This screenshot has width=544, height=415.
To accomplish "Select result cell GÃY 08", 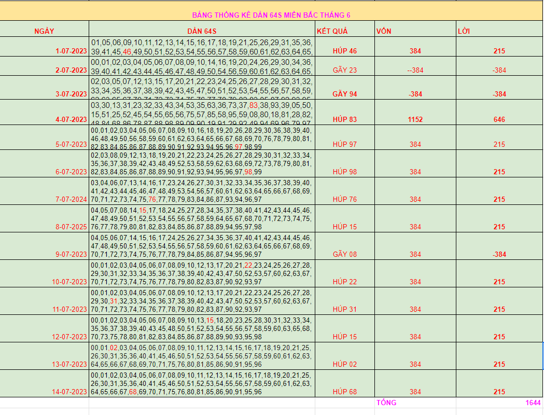I will point(345,246).
